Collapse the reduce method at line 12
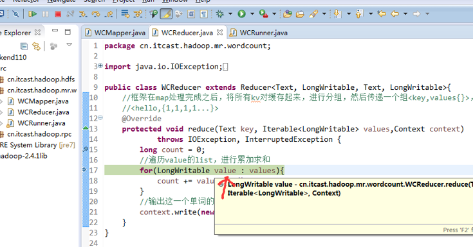The image size is (473, 247). 100,117
